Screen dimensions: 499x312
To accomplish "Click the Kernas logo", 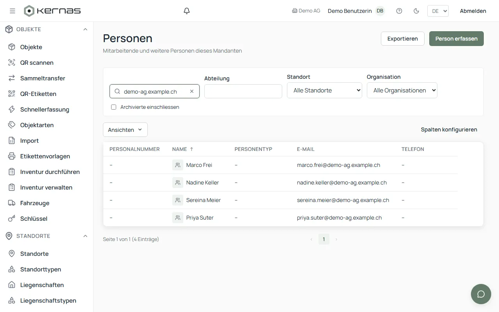I will [52, 11].
